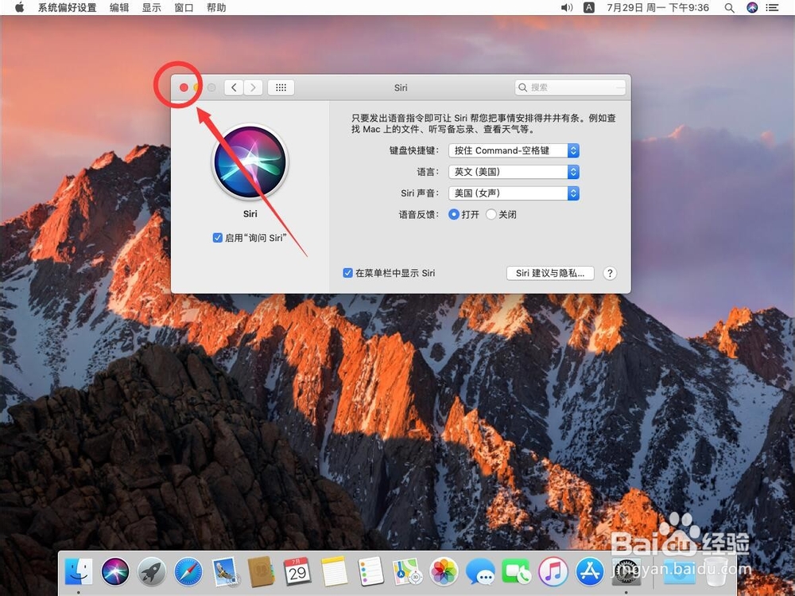Open 语言 dropdown showing 英文 (美国)

pyautogui.click(x=514, y=172)
